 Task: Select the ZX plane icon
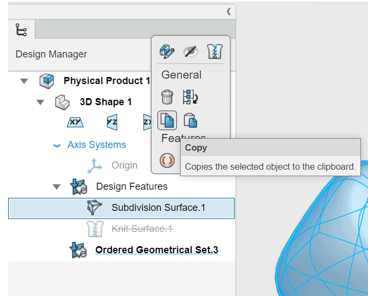tap(148, 122)
